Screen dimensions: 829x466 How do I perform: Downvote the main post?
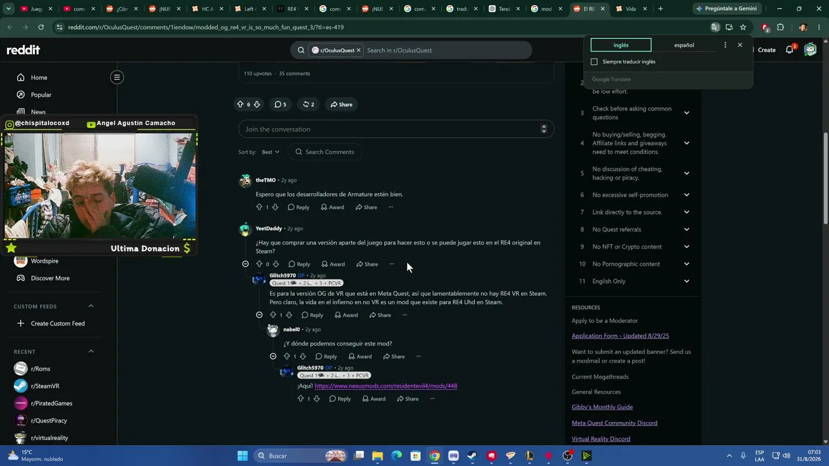(x=256, y=104)
